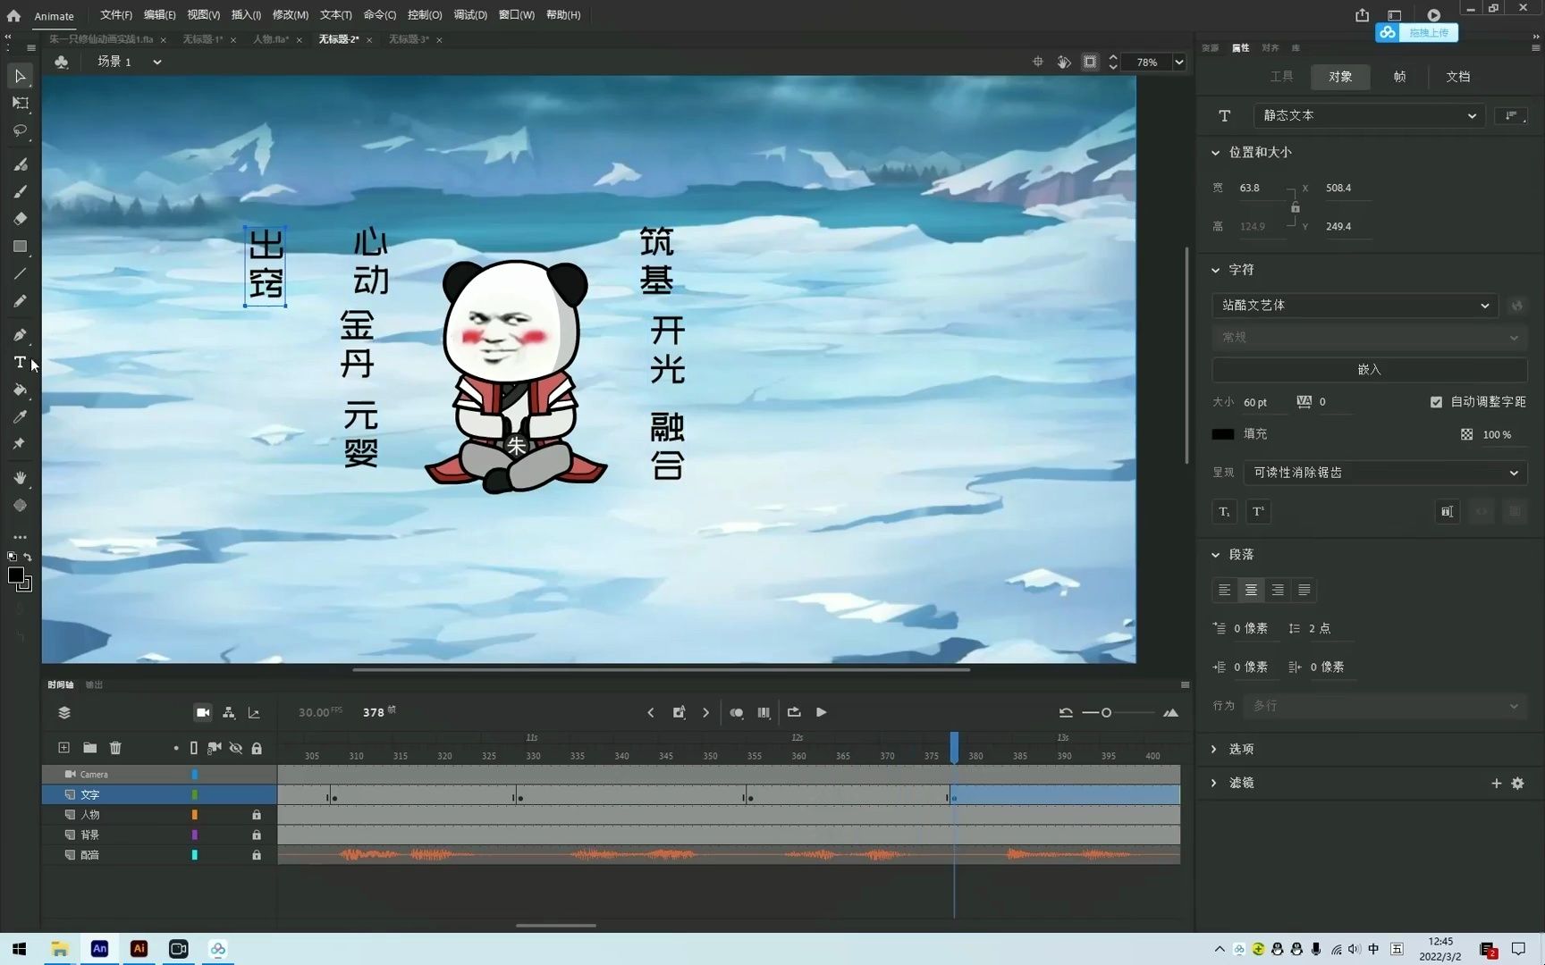Toggle lock all layers icon
Screen dimensions: 1545x965
point(257,748)
